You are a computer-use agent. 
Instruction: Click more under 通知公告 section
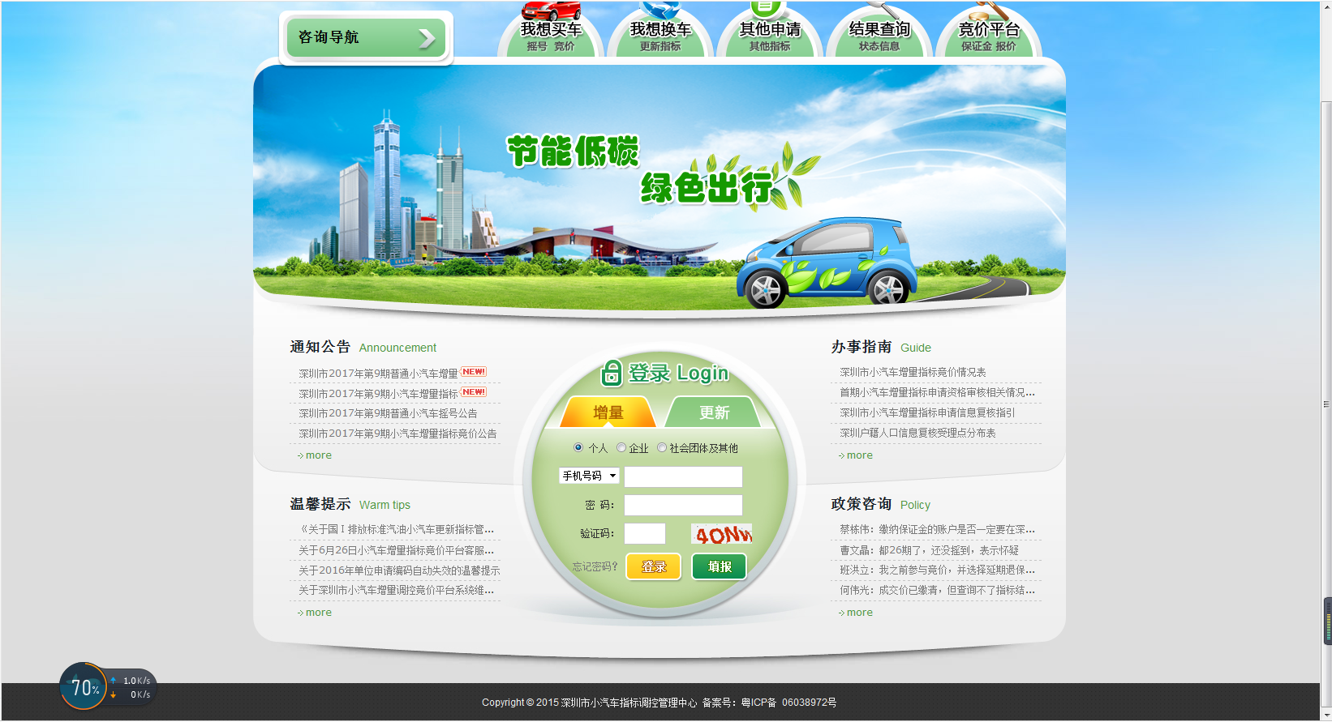(x=315, y=455)
